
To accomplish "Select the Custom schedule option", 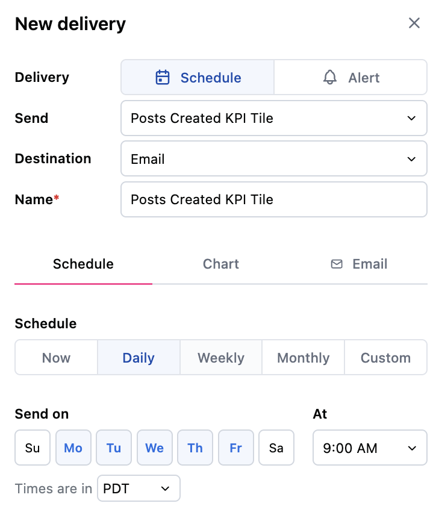I will tap(385, 357).
